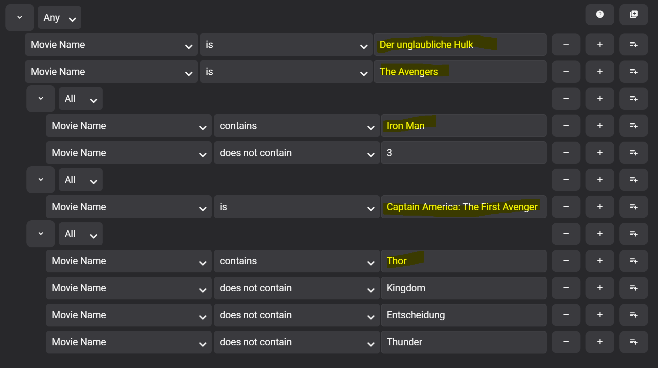
Task: Add a rule below the 'Thunder' row
Action: click(x=600, y=342)
